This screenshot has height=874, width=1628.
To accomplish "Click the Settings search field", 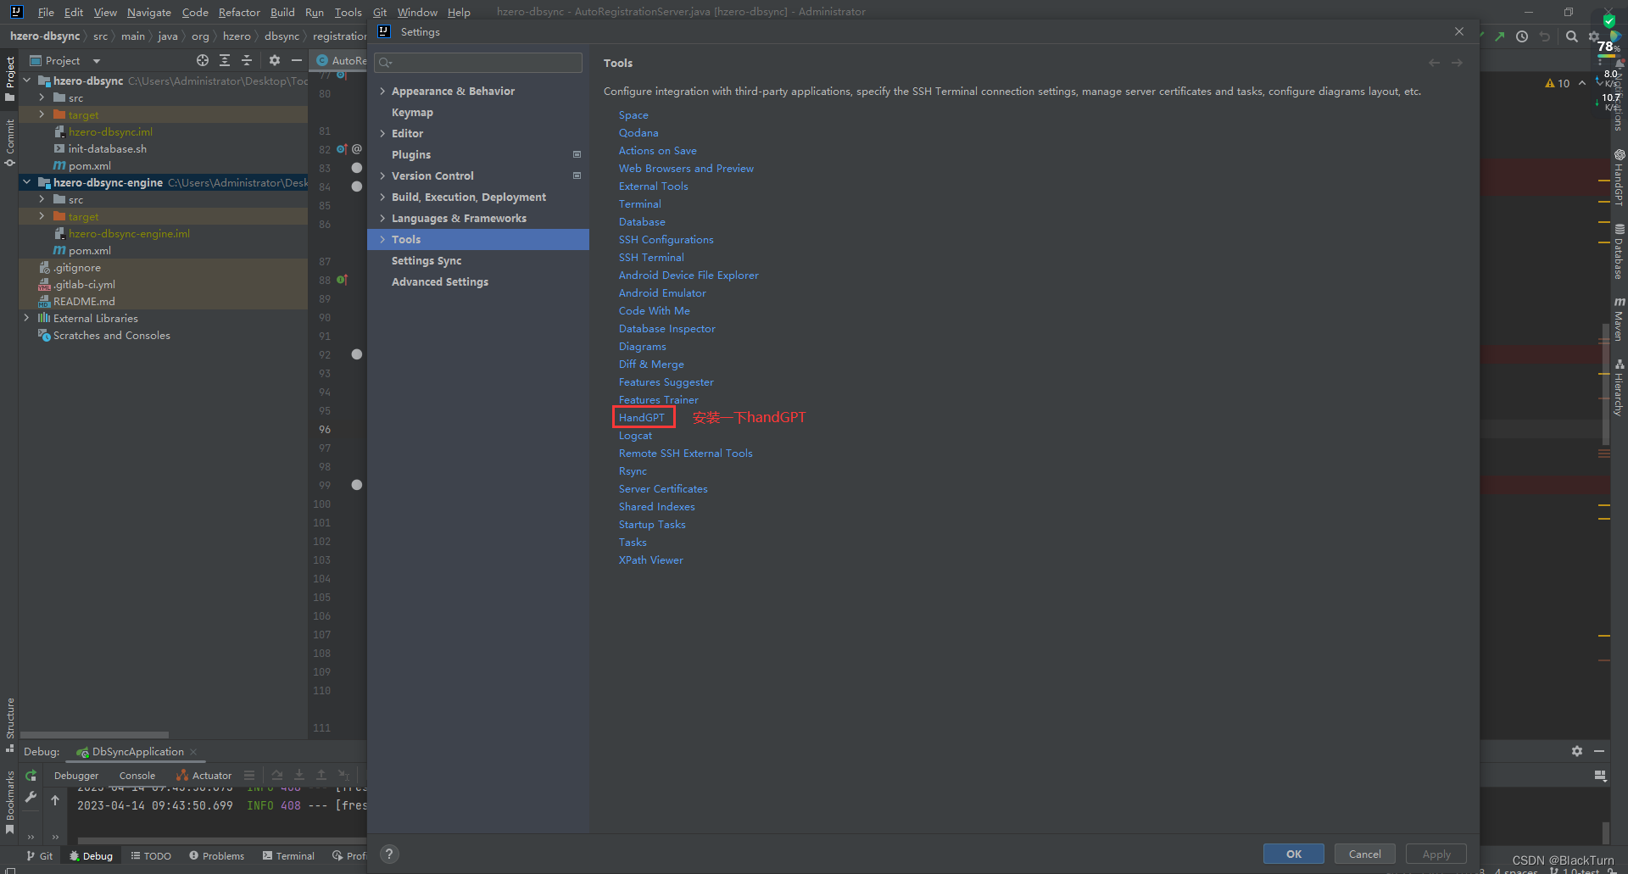I will coord(478,62).
